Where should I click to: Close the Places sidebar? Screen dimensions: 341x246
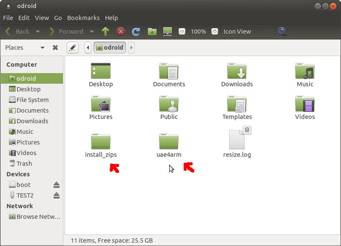[55, 48]
